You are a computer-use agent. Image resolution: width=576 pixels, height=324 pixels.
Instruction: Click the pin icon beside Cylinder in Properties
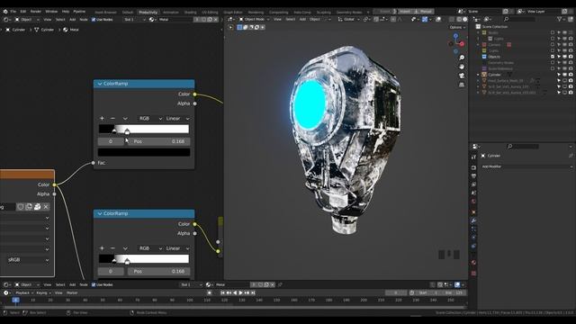571,156
